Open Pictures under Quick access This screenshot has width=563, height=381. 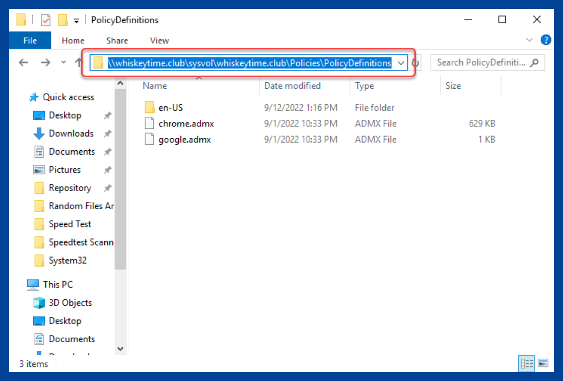pos(64,170)
